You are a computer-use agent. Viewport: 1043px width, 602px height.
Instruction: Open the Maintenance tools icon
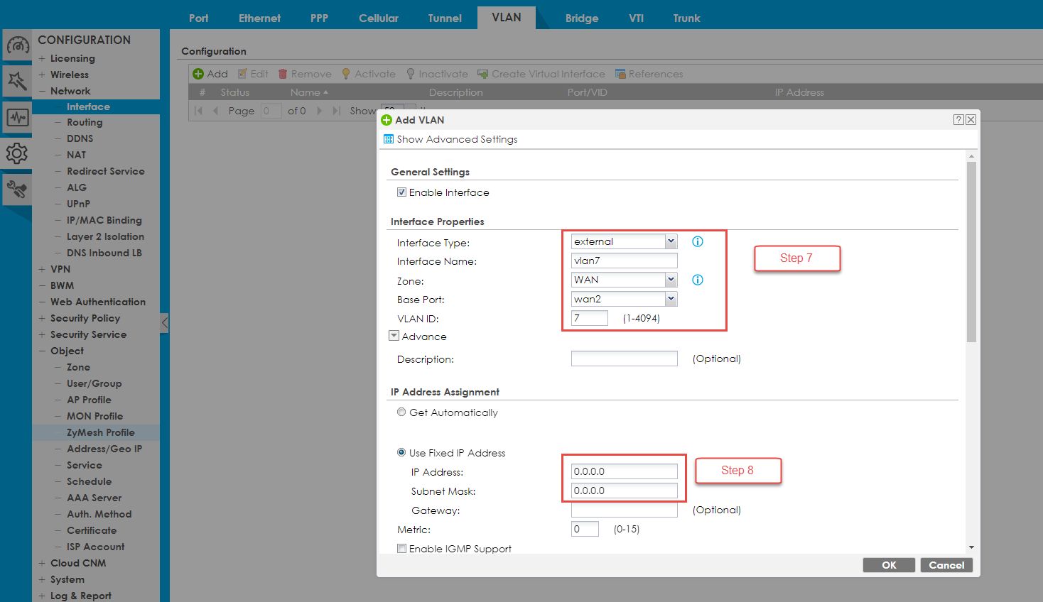17,189
